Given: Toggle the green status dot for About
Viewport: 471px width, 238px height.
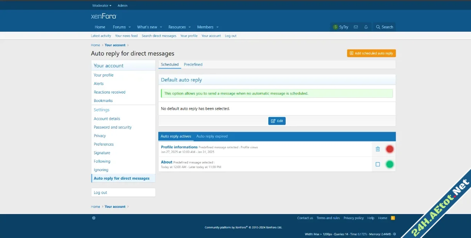Looking at the screenshot, I should coord(390,164).
